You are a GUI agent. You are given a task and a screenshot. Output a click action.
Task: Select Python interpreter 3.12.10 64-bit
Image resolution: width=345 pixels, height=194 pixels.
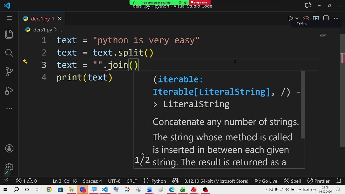point(216,181)
